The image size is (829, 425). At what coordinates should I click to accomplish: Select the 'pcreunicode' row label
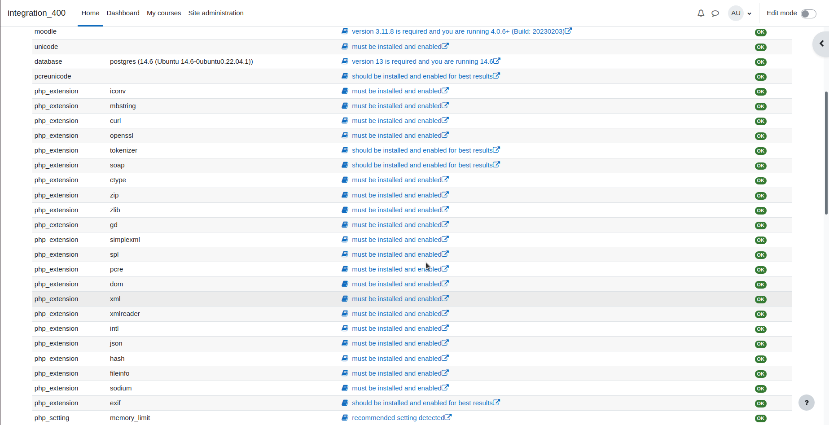click(53, 76)
